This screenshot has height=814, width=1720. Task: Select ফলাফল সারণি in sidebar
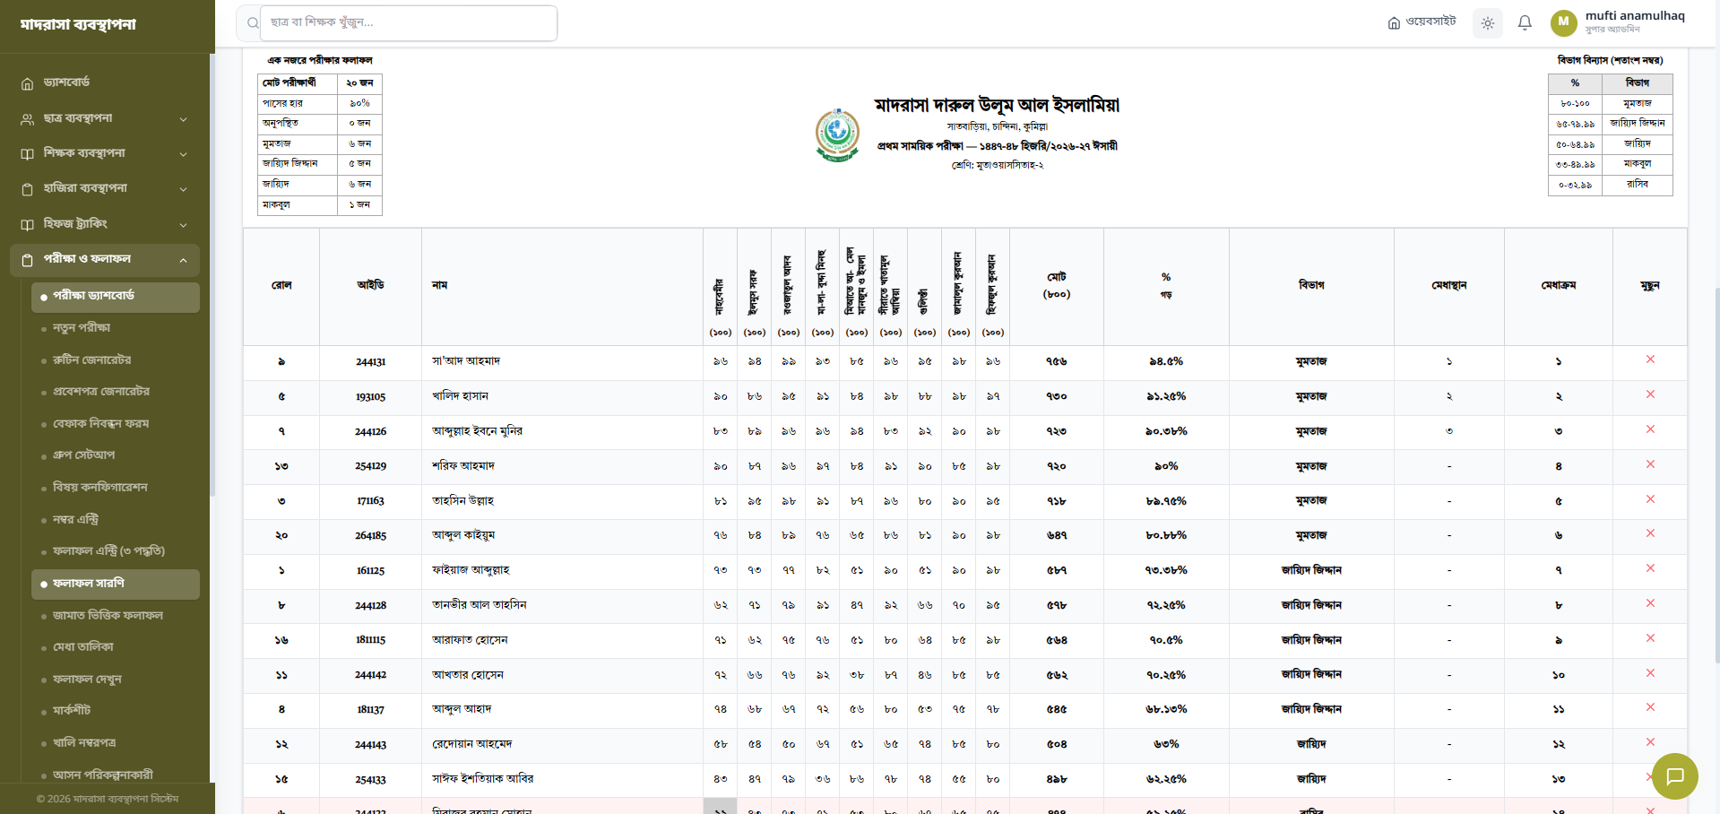[116, 584]
